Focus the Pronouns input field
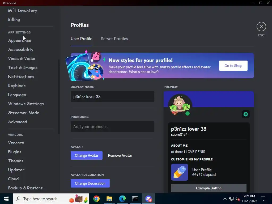Screen dimensions: 272x204 [x=112, y=126]
